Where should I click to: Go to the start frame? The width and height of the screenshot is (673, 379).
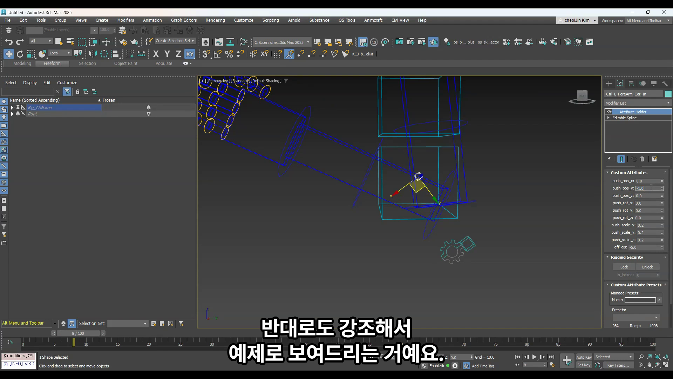click(x=517, y=357)
